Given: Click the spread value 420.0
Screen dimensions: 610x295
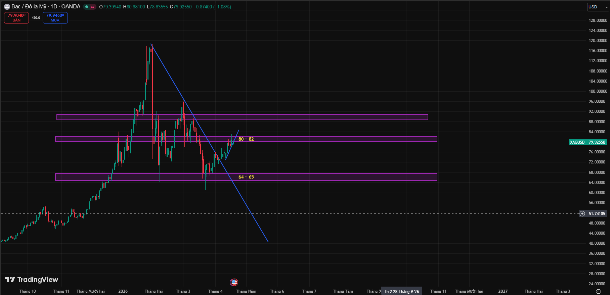Looking at the screenshot, I should pos(36,18).
